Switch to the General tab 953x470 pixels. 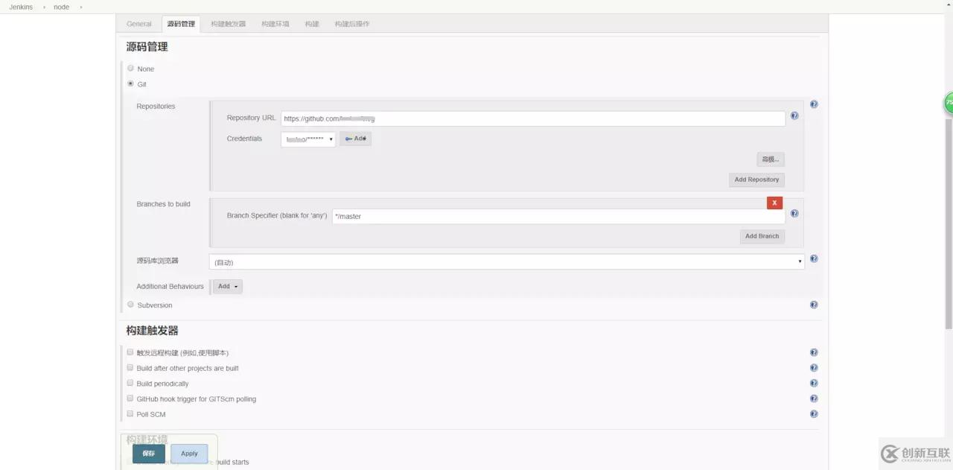pos(139,24)
